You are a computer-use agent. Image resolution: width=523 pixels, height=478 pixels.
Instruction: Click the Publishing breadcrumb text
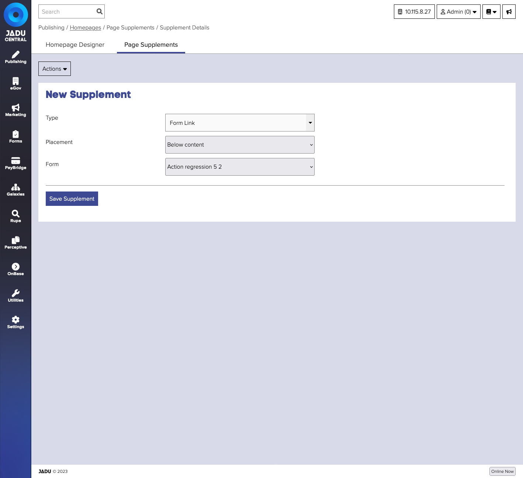51,28
